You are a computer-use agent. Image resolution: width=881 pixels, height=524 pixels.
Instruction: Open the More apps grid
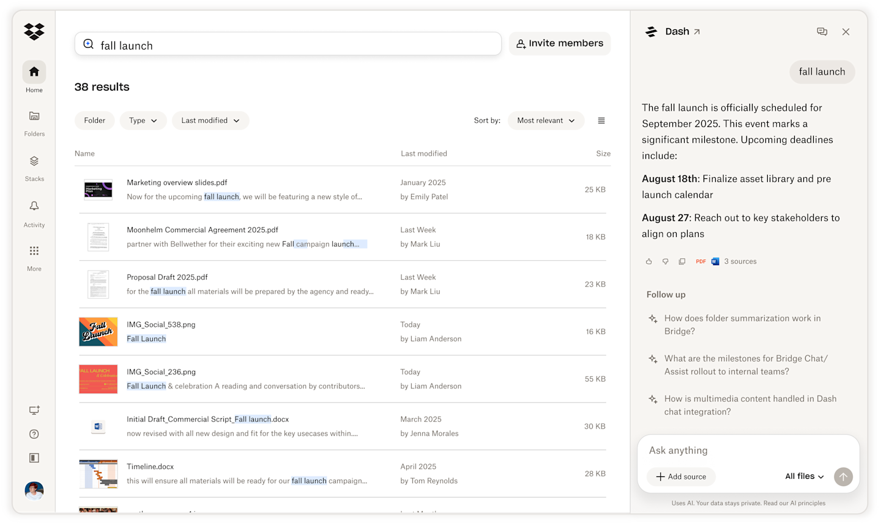click(34, 258)
